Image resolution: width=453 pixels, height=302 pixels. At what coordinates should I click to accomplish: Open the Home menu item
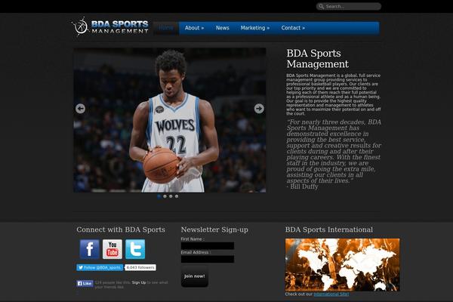pos(166,28)
